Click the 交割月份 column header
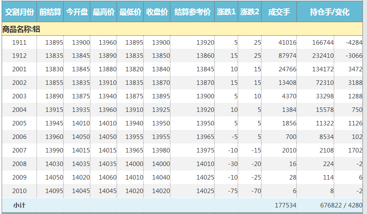This screenshot has height=214, width=367. click(19, 12)
